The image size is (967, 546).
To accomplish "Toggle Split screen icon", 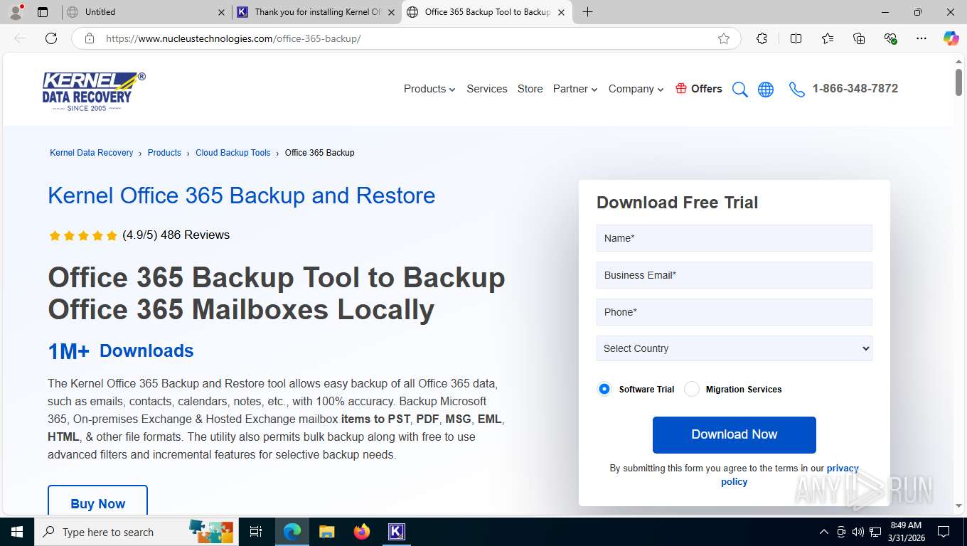I will tap(796, 38).
